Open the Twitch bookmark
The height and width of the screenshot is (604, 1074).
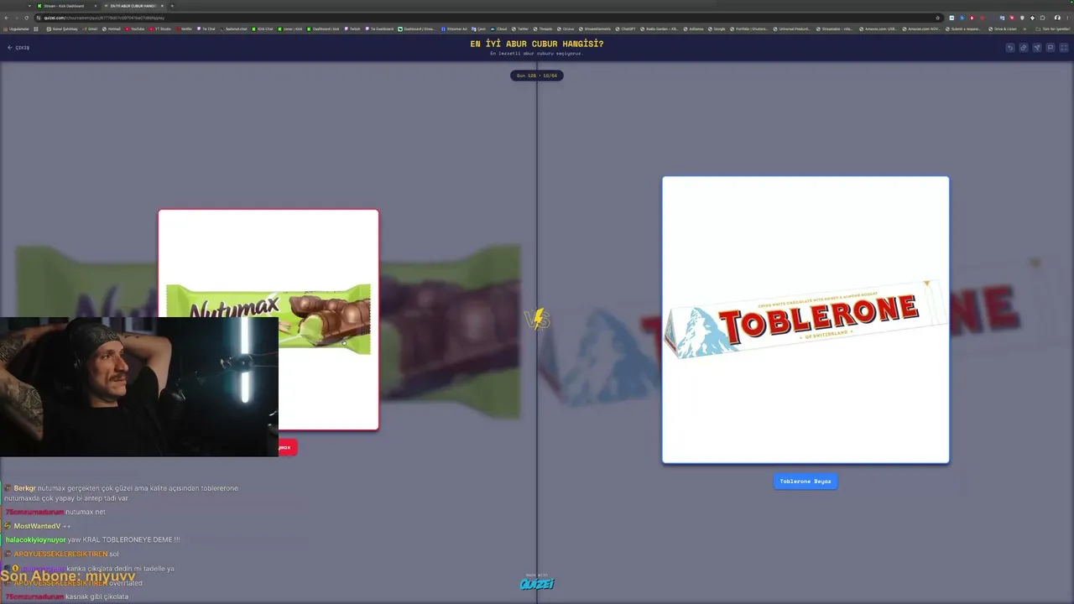352,29
